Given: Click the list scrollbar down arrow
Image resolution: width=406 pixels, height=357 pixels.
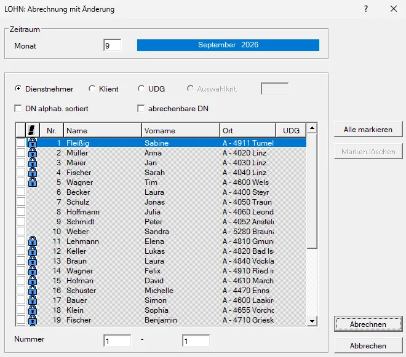Looking at the screenshot, I should point(312,321).
